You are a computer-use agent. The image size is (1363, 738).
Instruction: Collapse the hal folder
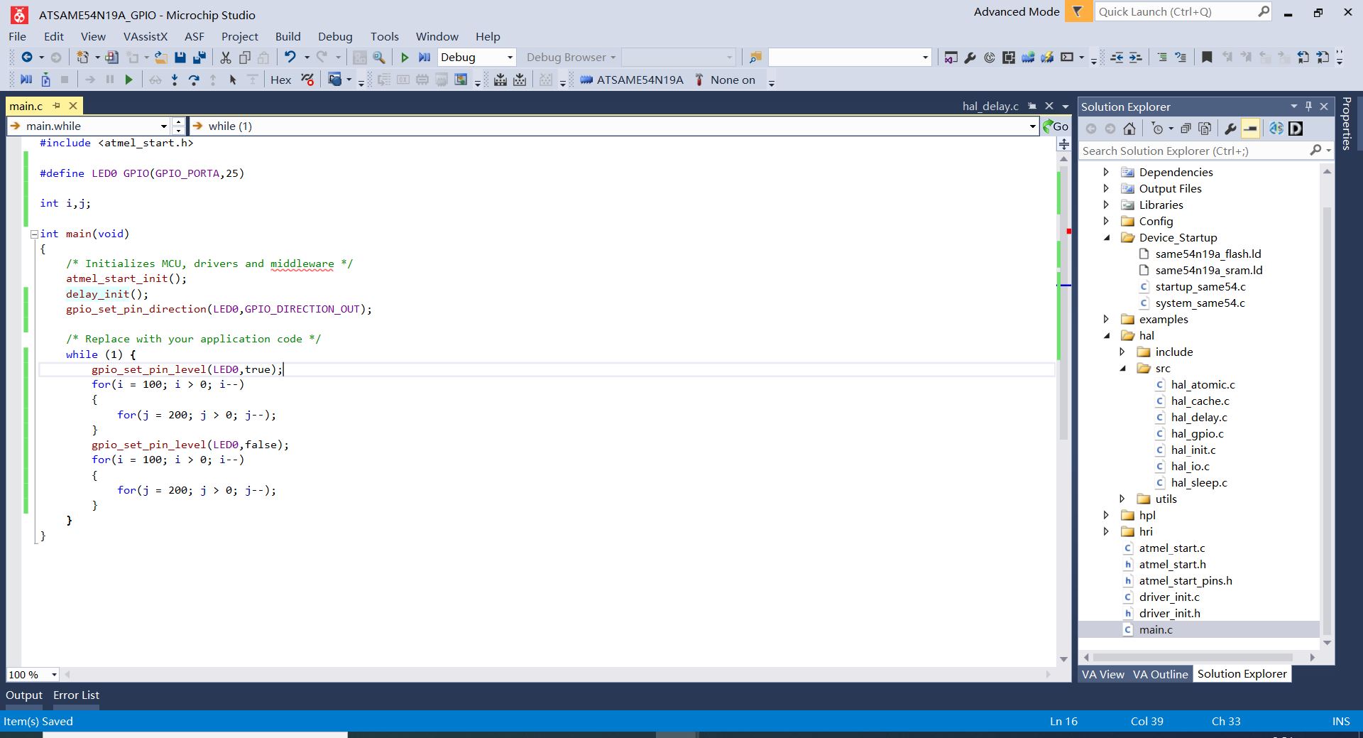(x=1106, y=335)
